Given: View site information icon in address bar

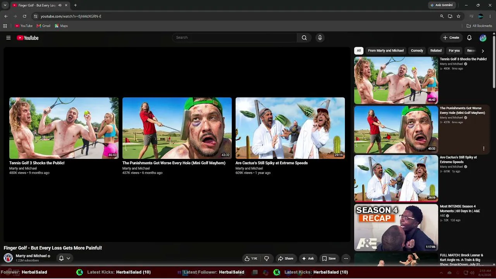Looking at the screenshot, I should pyautogui.click(x=35, y=16).
